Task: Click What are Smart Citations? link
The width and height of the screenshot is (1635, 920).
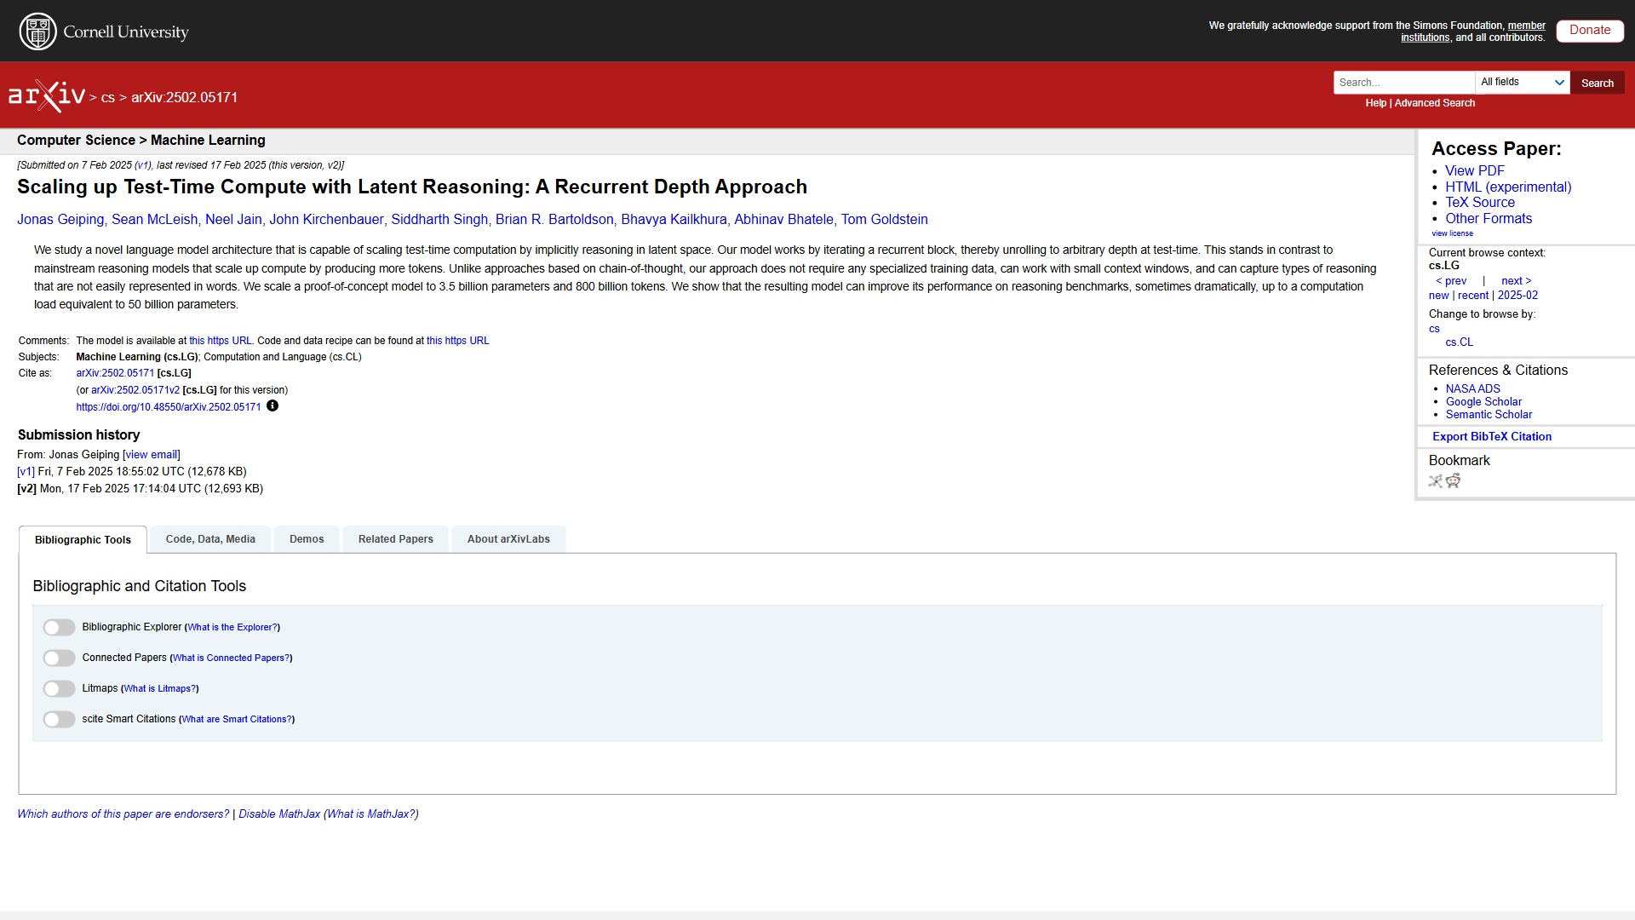Action: [237, 719]
